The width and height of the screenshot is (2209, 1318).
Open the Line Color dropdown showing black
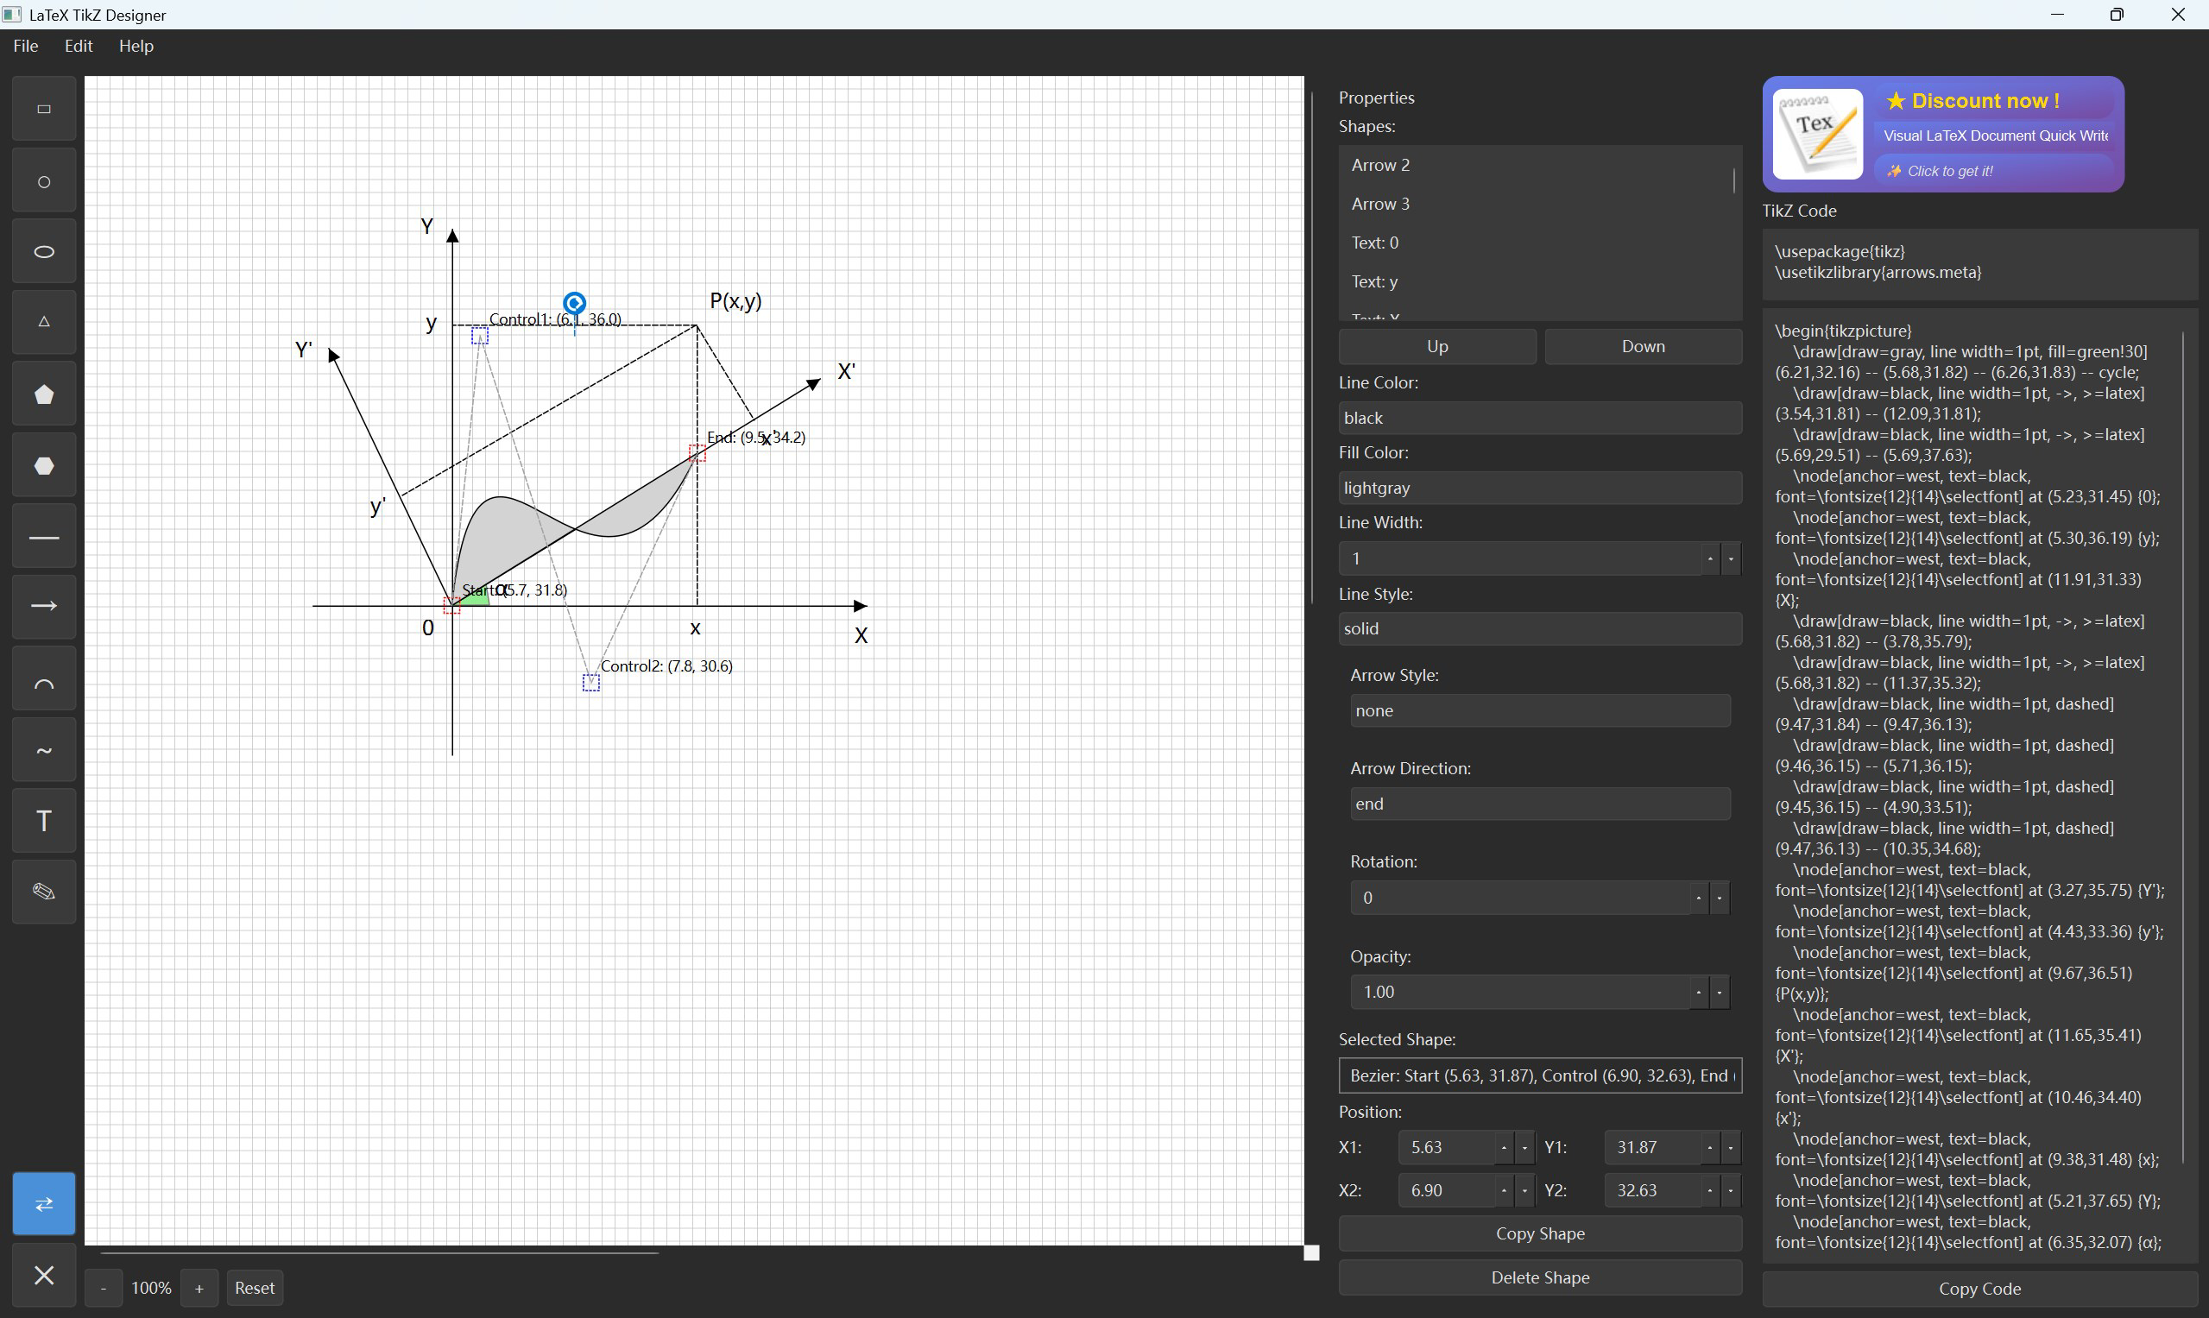(x=1539, y=418)
